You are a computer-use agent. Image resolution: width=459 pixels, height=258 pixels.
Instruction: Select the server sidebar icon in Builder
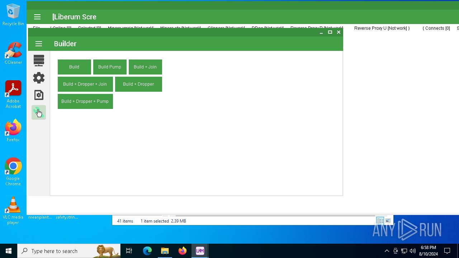pyautogui.click(x=39, y=61)
